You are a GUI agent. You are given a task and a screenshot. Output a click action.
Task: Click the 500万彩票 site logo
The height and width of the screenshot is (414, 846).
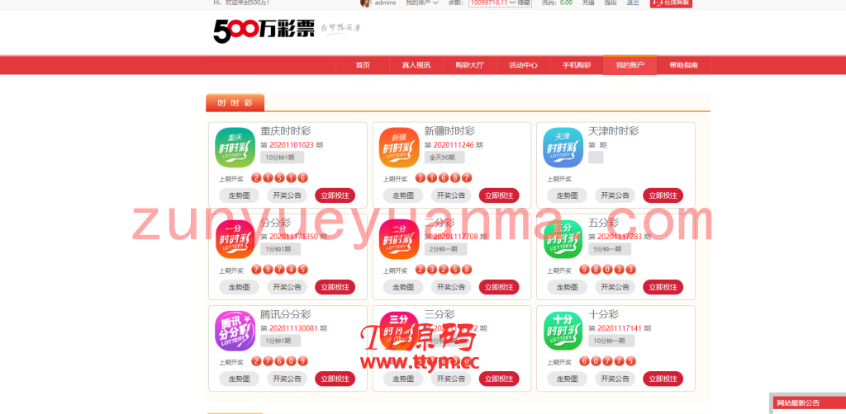point(264,31)
